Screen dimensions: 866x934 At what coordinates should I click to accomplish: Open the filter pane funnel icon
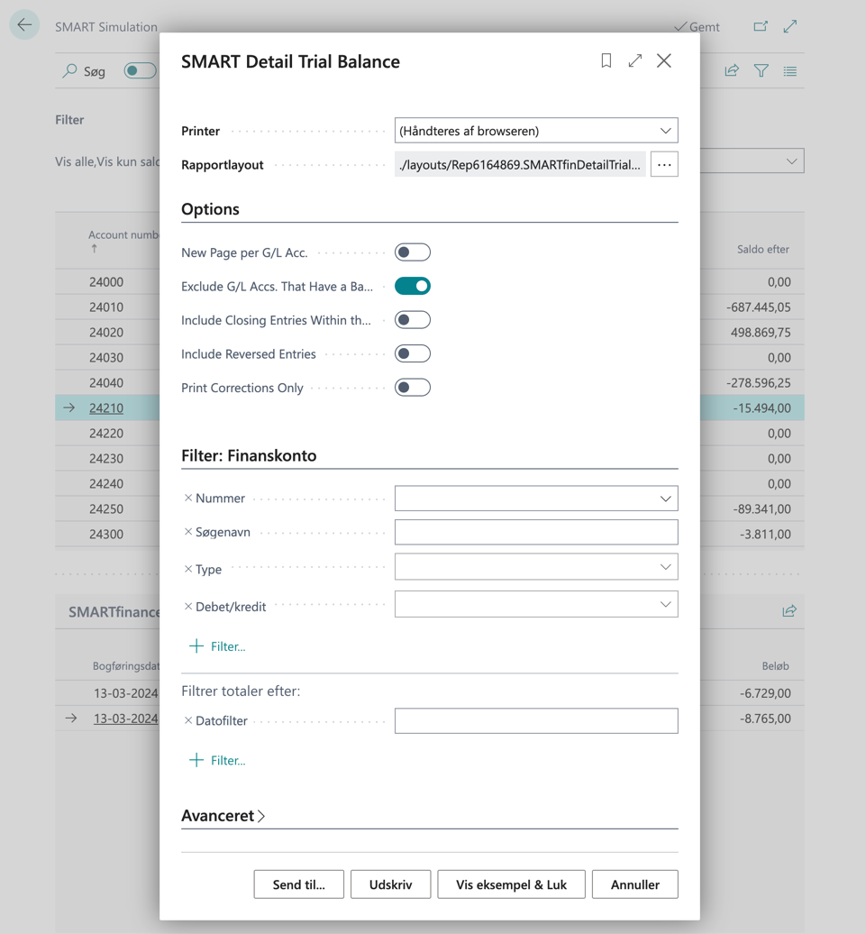[x=761, y=70]
